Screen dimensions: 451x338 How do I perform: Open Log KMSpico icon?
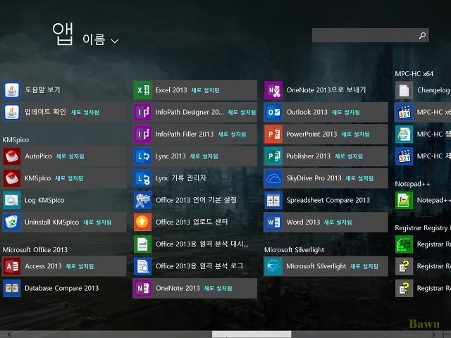[12, 200]
